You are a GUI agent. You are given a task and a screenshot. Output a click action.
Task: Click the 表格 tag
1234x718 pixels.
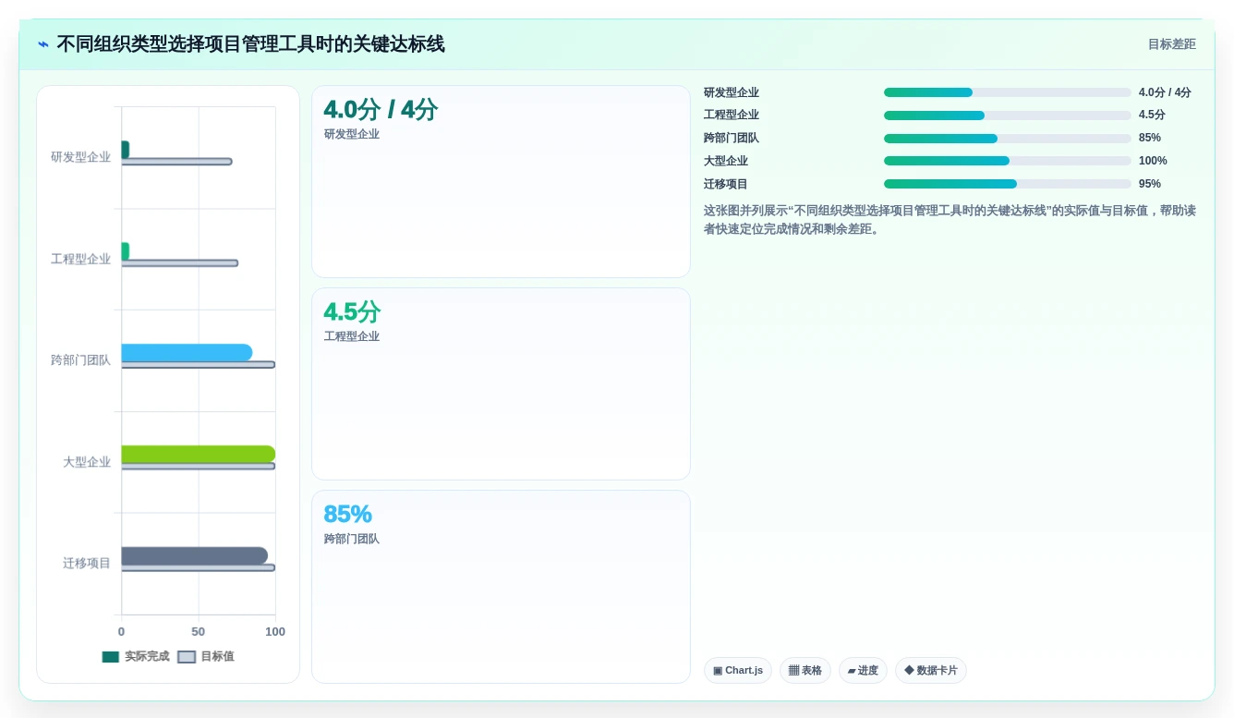pos(805,671)
